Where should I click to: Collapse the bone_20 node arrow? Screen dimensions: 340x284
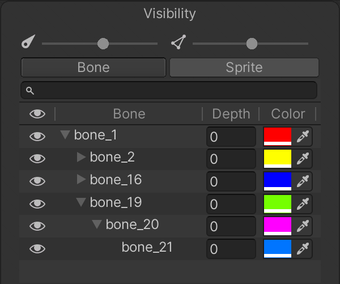(x=97, y=224)
